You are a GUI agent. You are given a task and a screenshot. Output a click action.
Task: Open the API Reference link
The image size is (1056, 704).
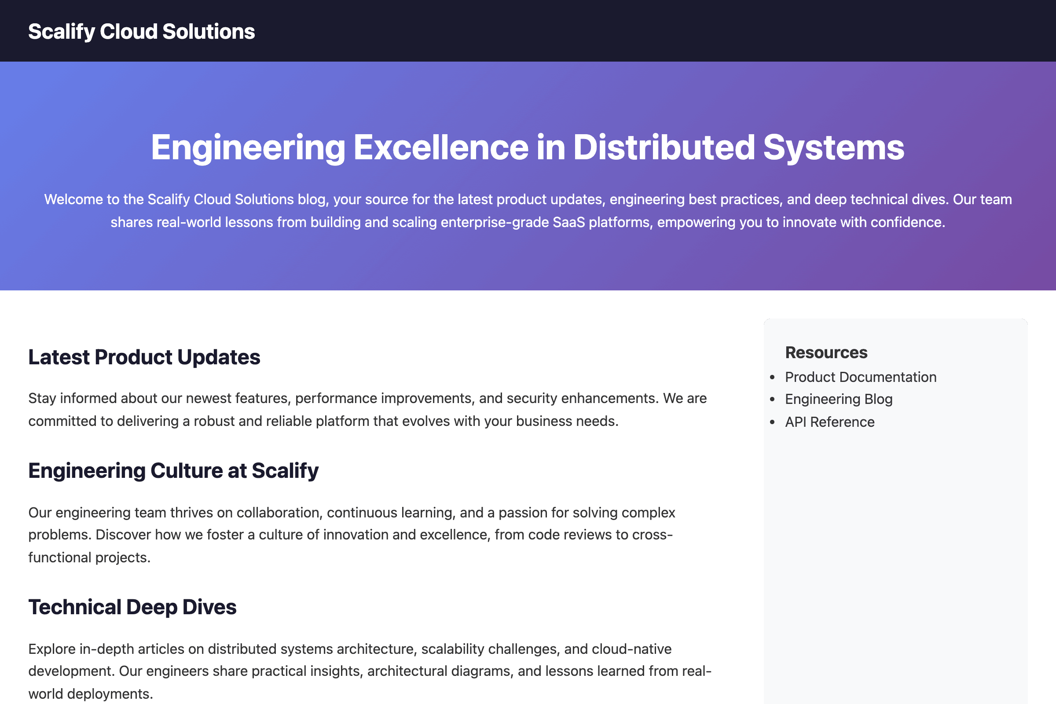829,422
